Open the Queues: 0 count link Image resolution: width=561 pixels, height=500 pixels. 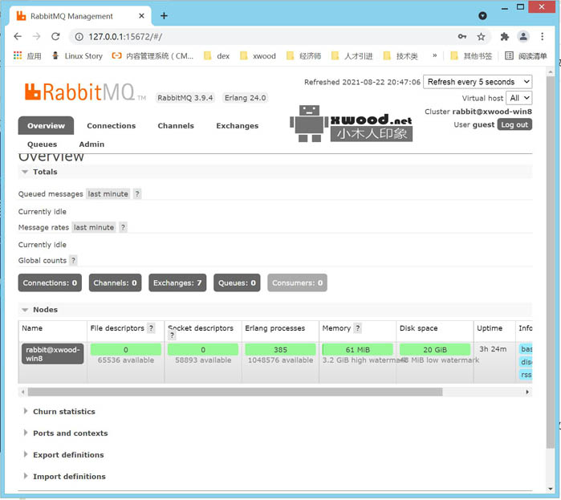tap(237, 283)
